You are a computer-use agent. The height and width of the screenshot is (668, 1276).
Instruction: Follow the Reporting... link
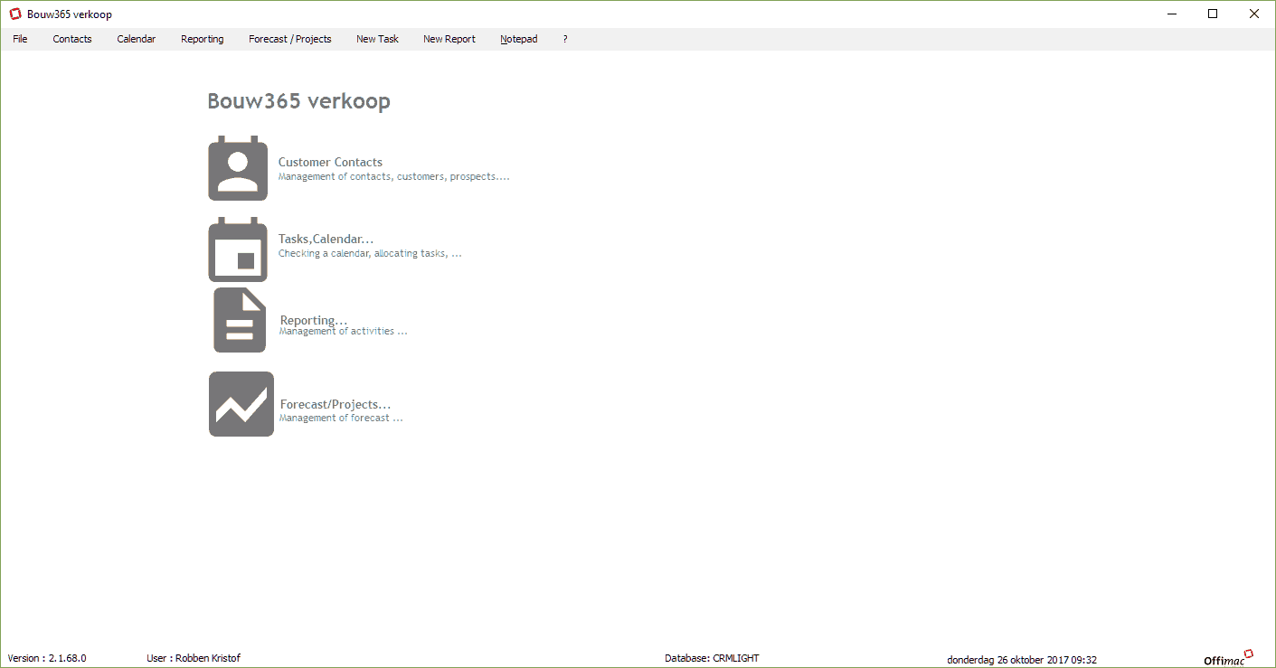314,320
